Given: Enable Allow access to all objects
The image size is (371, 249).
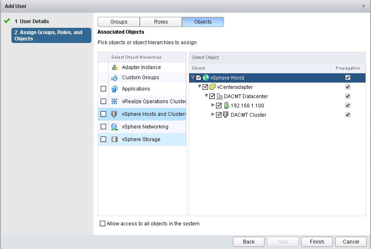Looking at the screenshot, I should (x=102, y=223).
